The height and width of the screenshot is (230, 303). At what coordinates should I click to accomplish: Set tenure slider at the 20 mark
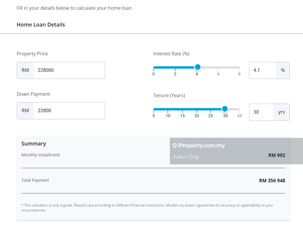pyautogui.click(x=196, y=109)
